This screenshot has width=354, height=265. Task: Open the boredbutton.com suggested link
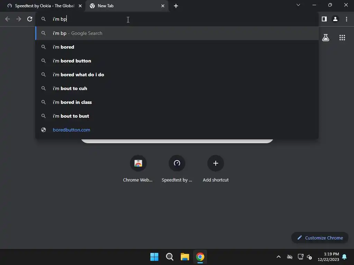[177, 130]
